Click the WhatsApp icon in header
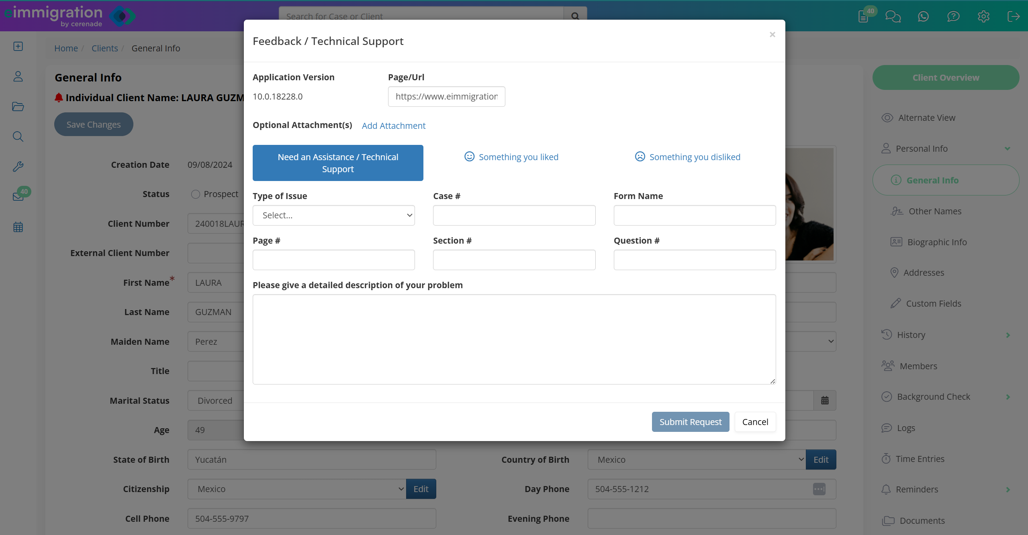Screen dimensions: 1028x535 [923, 16]
